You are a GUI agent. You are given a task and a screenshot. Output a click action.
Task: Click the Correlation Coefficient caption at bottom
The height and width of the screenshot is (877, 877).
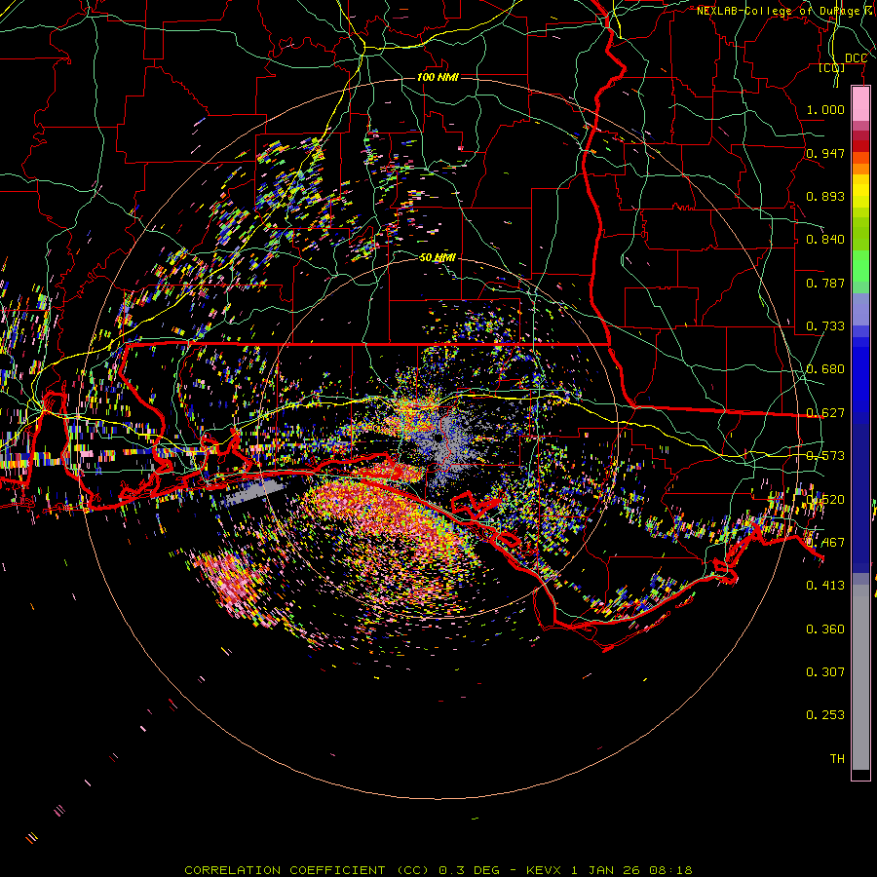(438, 870)
